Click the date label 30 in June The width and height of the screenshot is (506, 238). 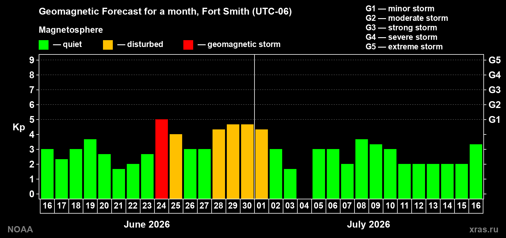[x=247, y=206]
